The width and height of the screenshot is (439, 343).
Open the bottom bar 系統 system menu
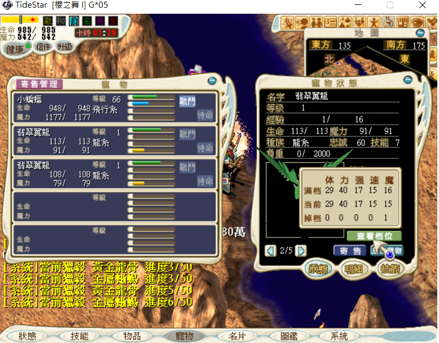(x=339, y=336)
